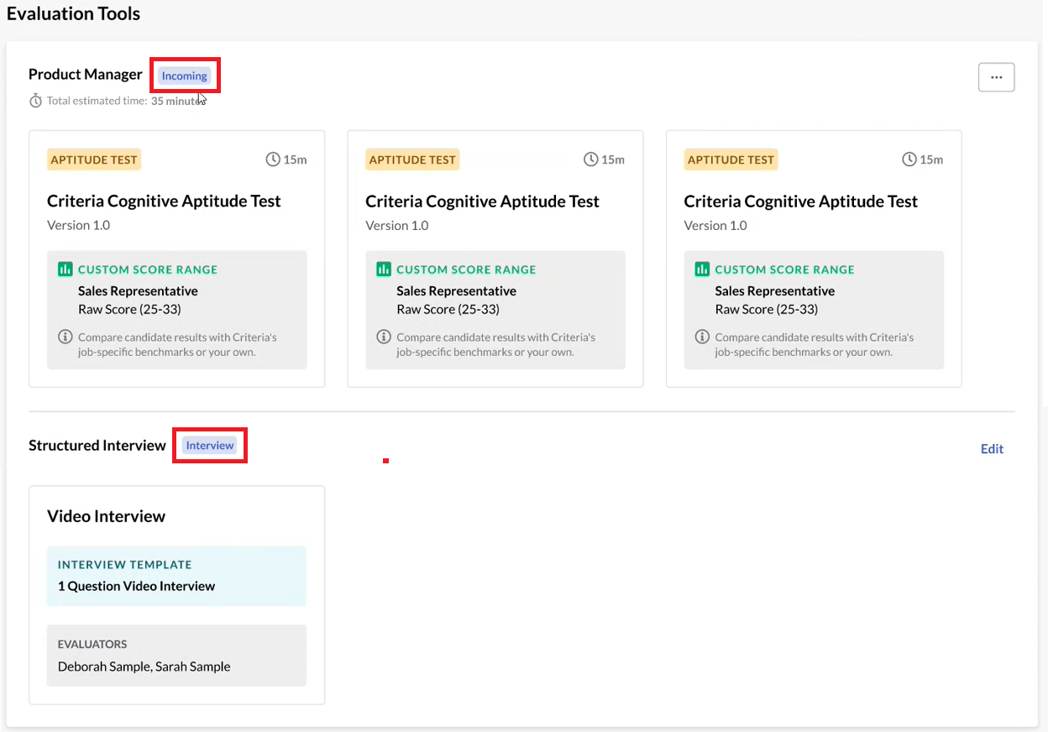Click the Incoming badge next to Product Manager
1048x732 pixels.
pos(184,76)
